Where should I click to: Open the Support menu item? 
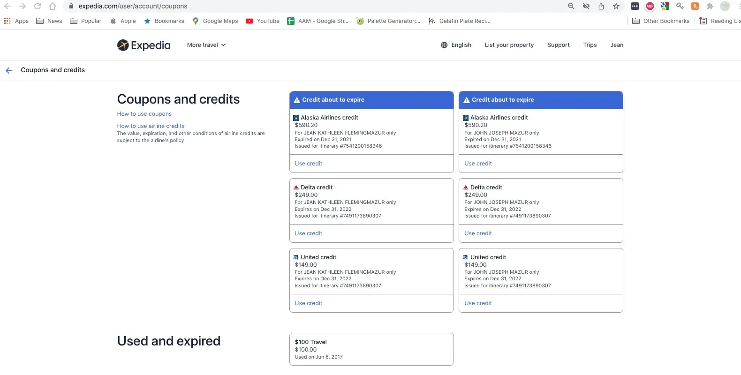(558, 45)
